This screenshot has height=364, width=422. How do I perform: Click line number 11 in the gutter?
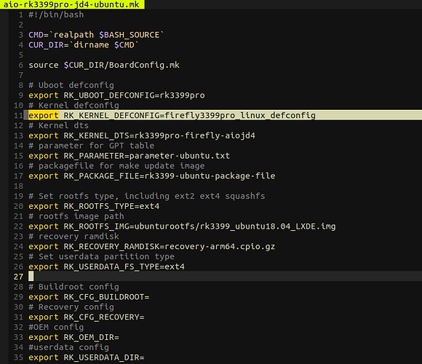19,115
